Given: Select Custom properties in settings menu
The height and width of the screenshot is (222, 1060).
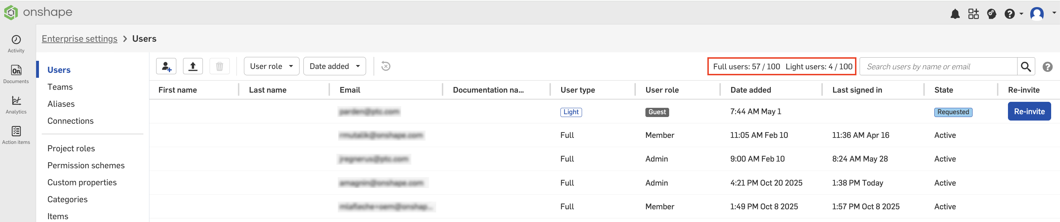Looking at the screenshot, I should click(82, 182).
